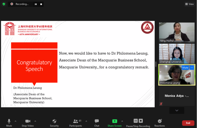
Task: Show more participants with the down chevron
Action: click(x=177, y=110)
